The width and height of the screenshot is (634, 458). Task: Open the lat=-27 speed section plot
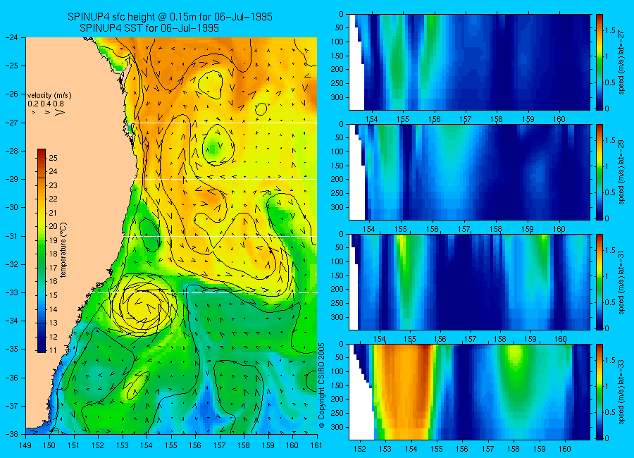[469, 62]
